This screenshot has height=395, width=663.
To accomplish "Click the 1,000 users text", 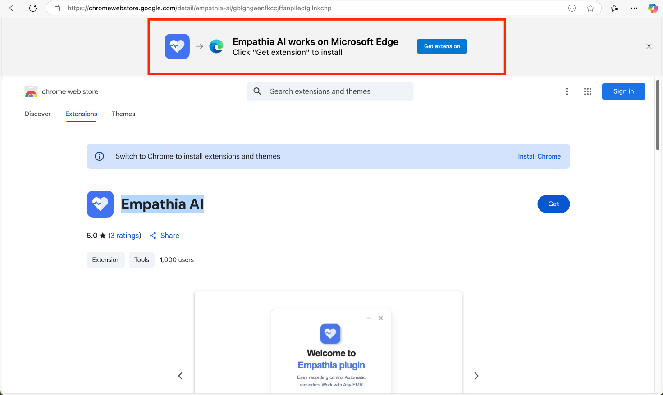I will click(177, 260).
